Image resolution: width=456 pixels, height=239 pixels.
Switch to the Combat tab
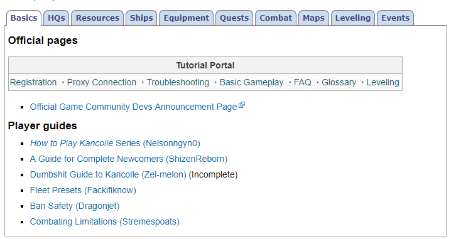[x=276, y=18]
